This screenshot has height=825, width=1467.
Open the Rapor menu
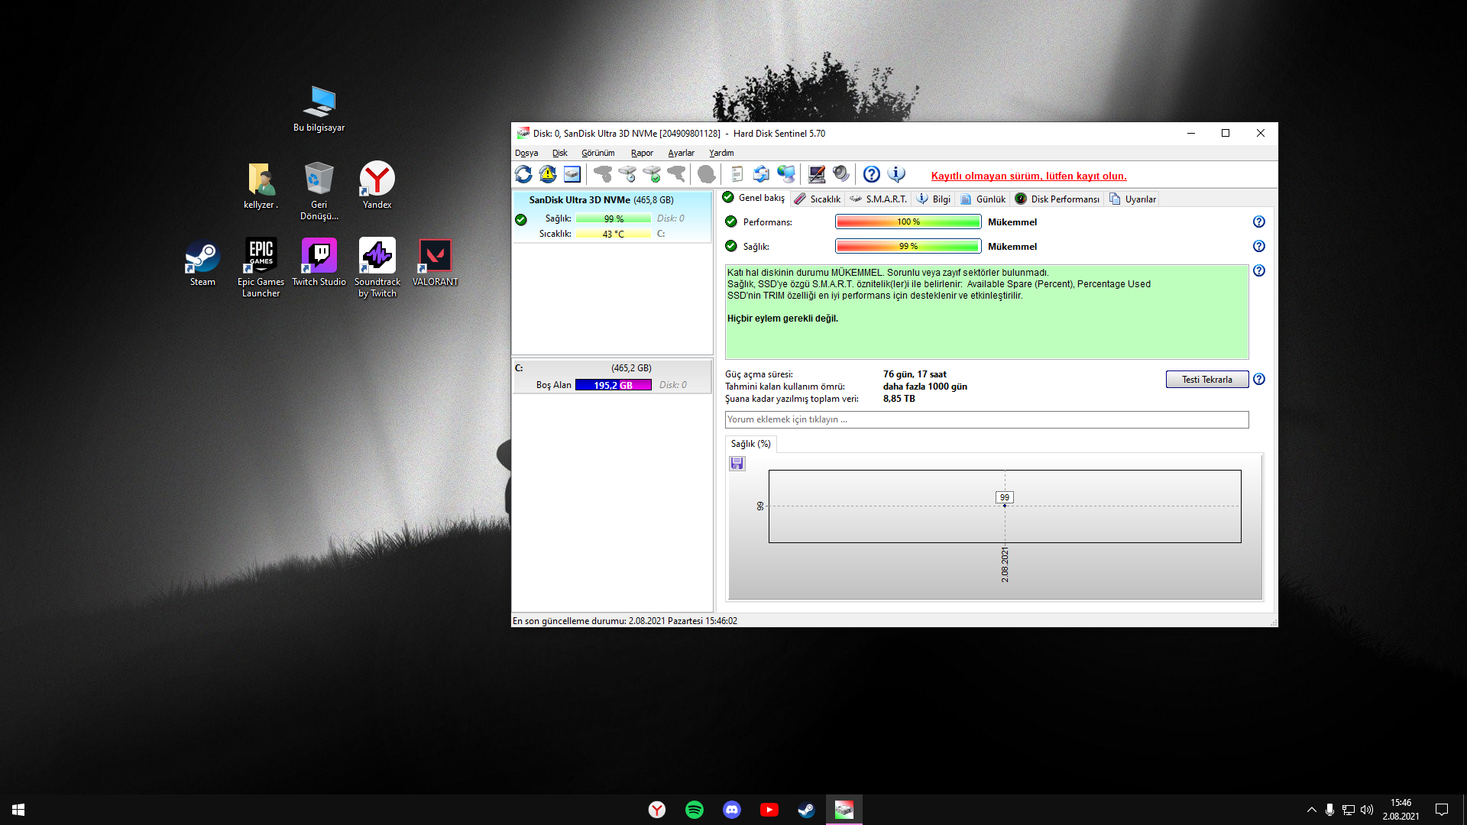click(642, 154)
